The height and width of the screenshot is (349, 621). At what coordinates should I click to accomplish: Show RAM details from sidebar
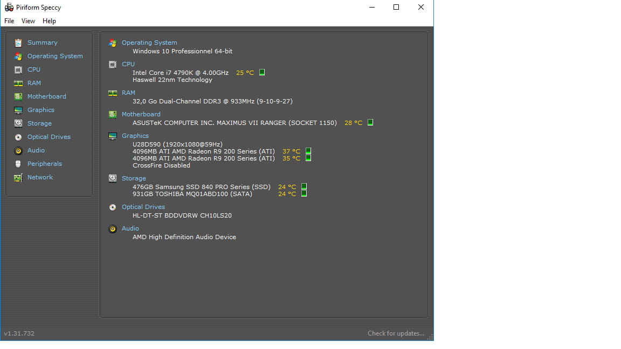tap(34, 83)
